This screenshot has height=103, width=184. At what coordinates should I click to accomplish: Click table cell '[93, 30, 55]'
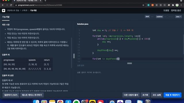pyautogui.click(x=9, y=64)
